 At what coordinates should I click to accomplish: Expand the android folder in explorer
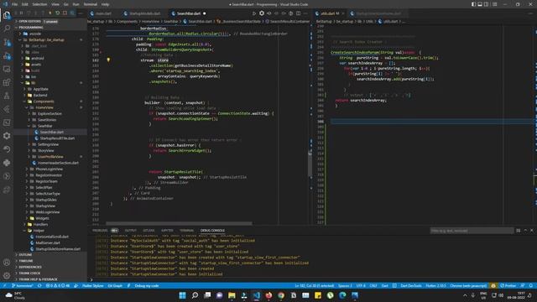coord(50,58)
